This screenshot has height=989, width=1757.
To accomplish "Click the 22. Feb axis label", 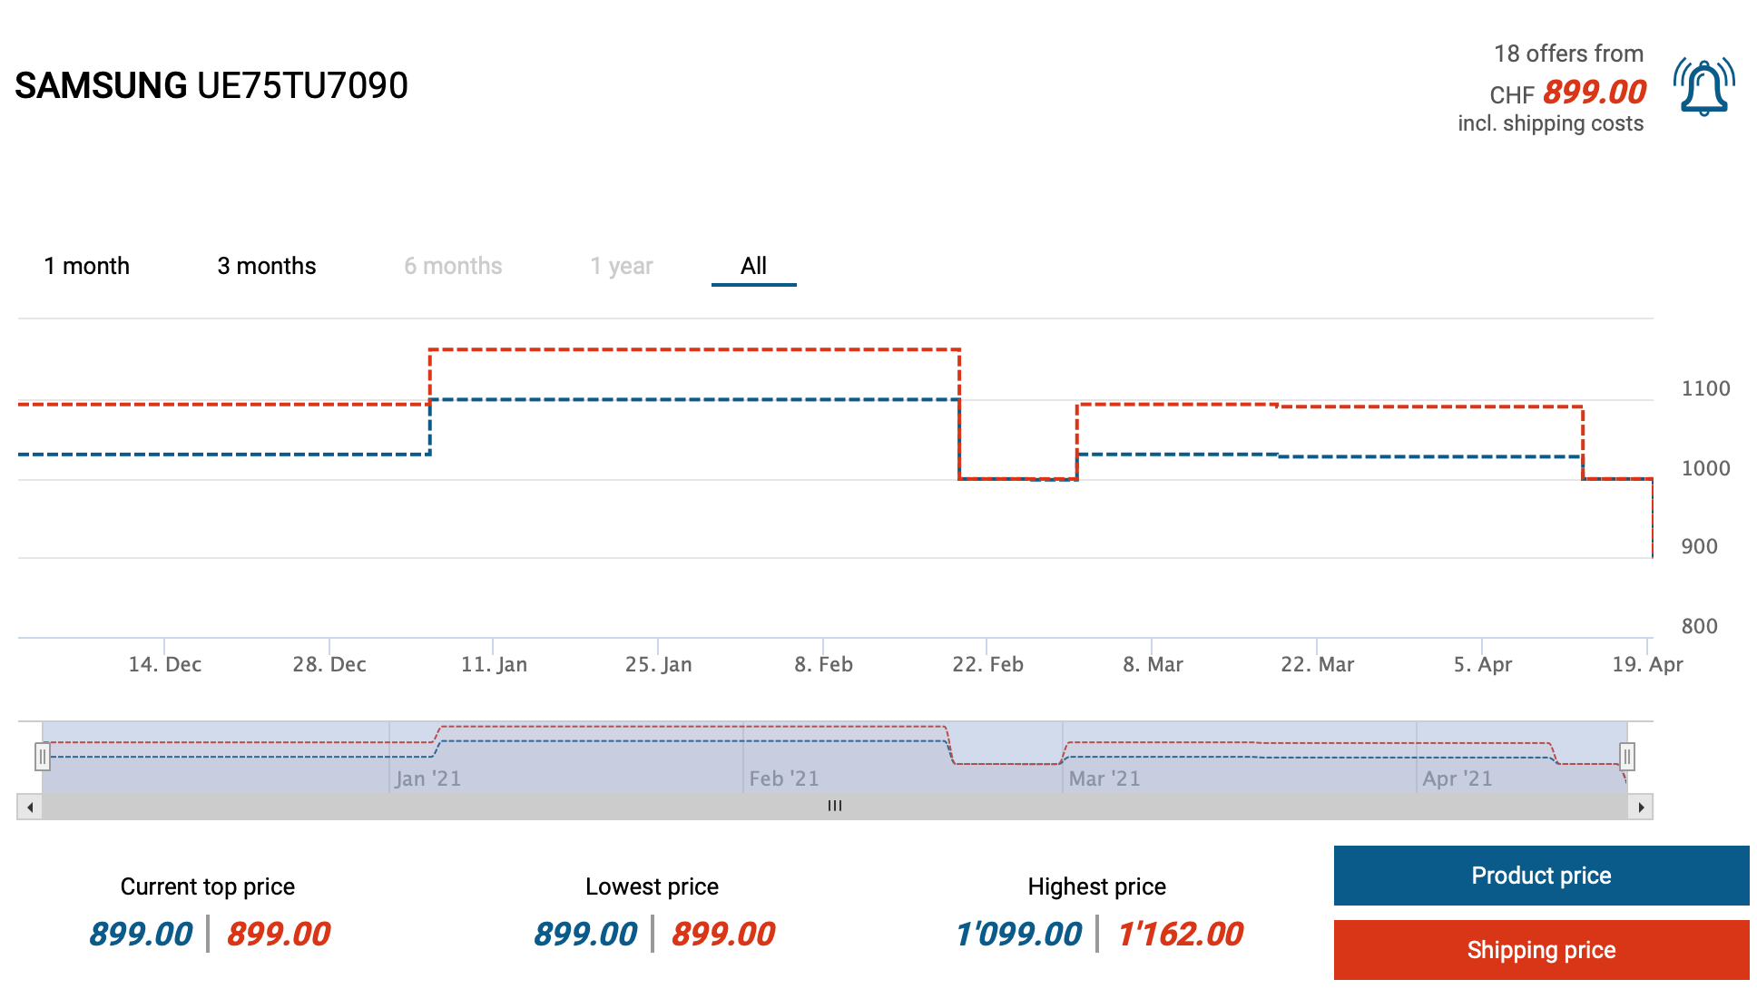I will pyautogui.click(x=987, y=664).
